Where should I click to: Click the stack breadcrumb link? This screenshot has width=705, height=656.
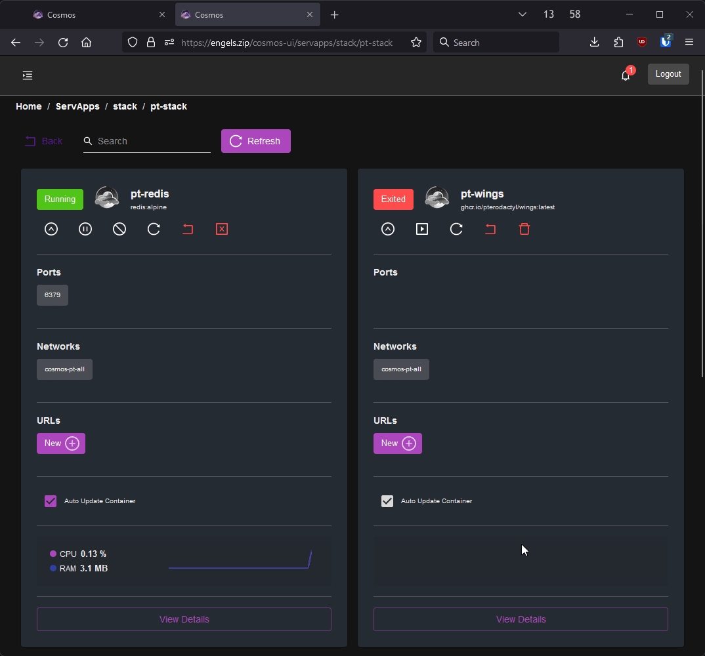pyautogui.click(x=125, y=106)
